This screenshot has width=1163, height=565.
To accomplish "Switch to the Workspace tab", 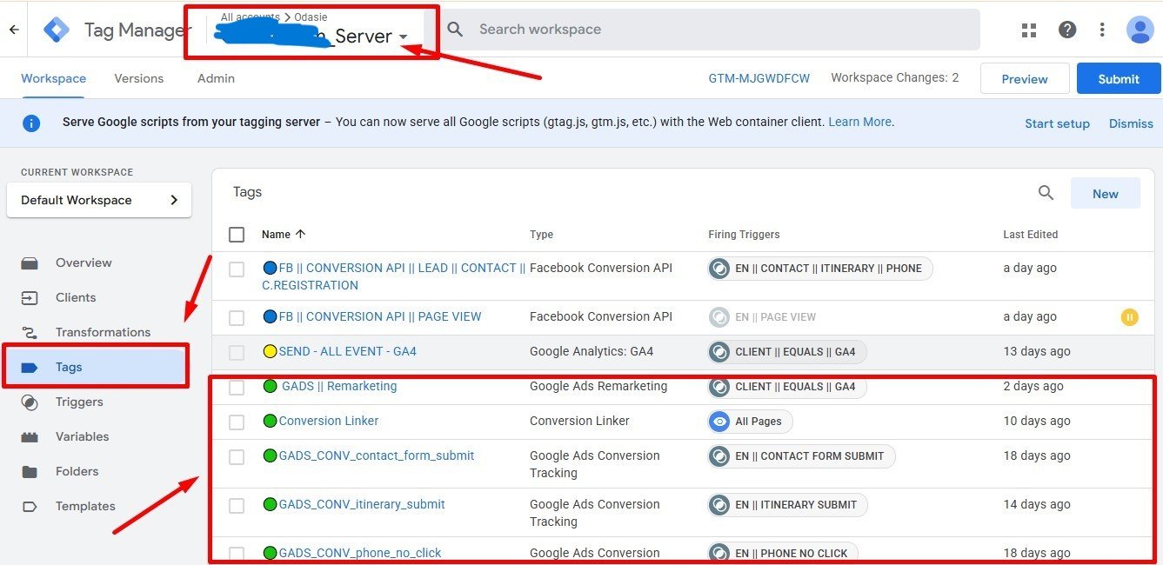I will (x=54, y=78).
